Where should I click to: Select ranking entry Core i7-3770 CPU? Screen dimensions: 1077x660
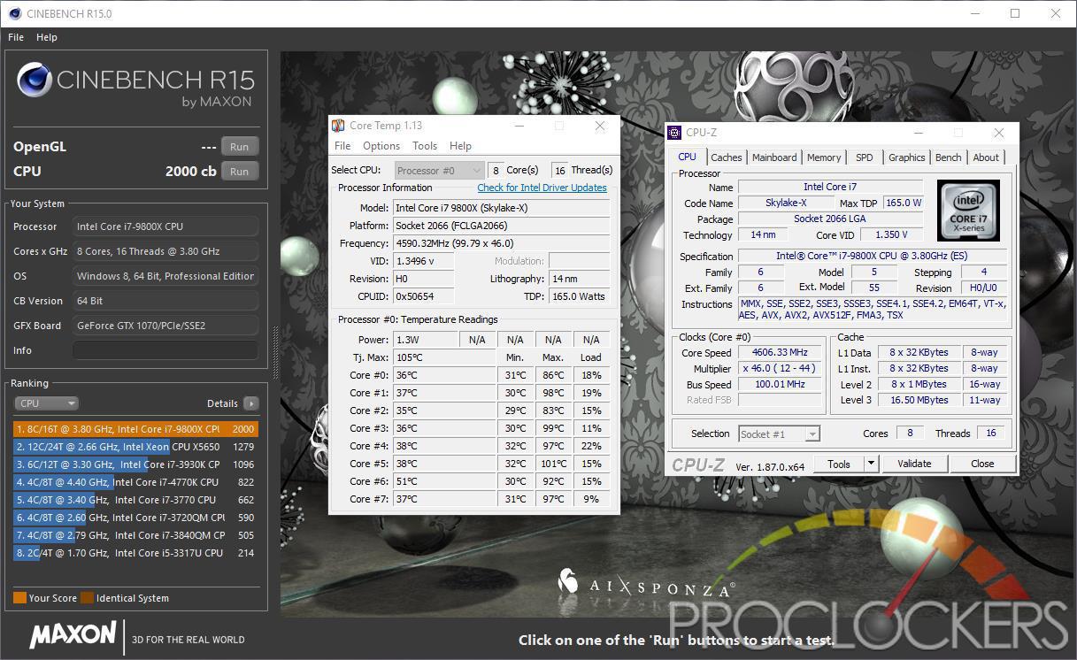(x=135, y=500)
